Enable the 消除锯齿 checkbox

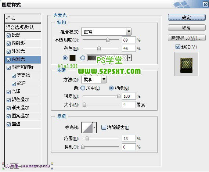pyautogui.click(x=104, y=128)
